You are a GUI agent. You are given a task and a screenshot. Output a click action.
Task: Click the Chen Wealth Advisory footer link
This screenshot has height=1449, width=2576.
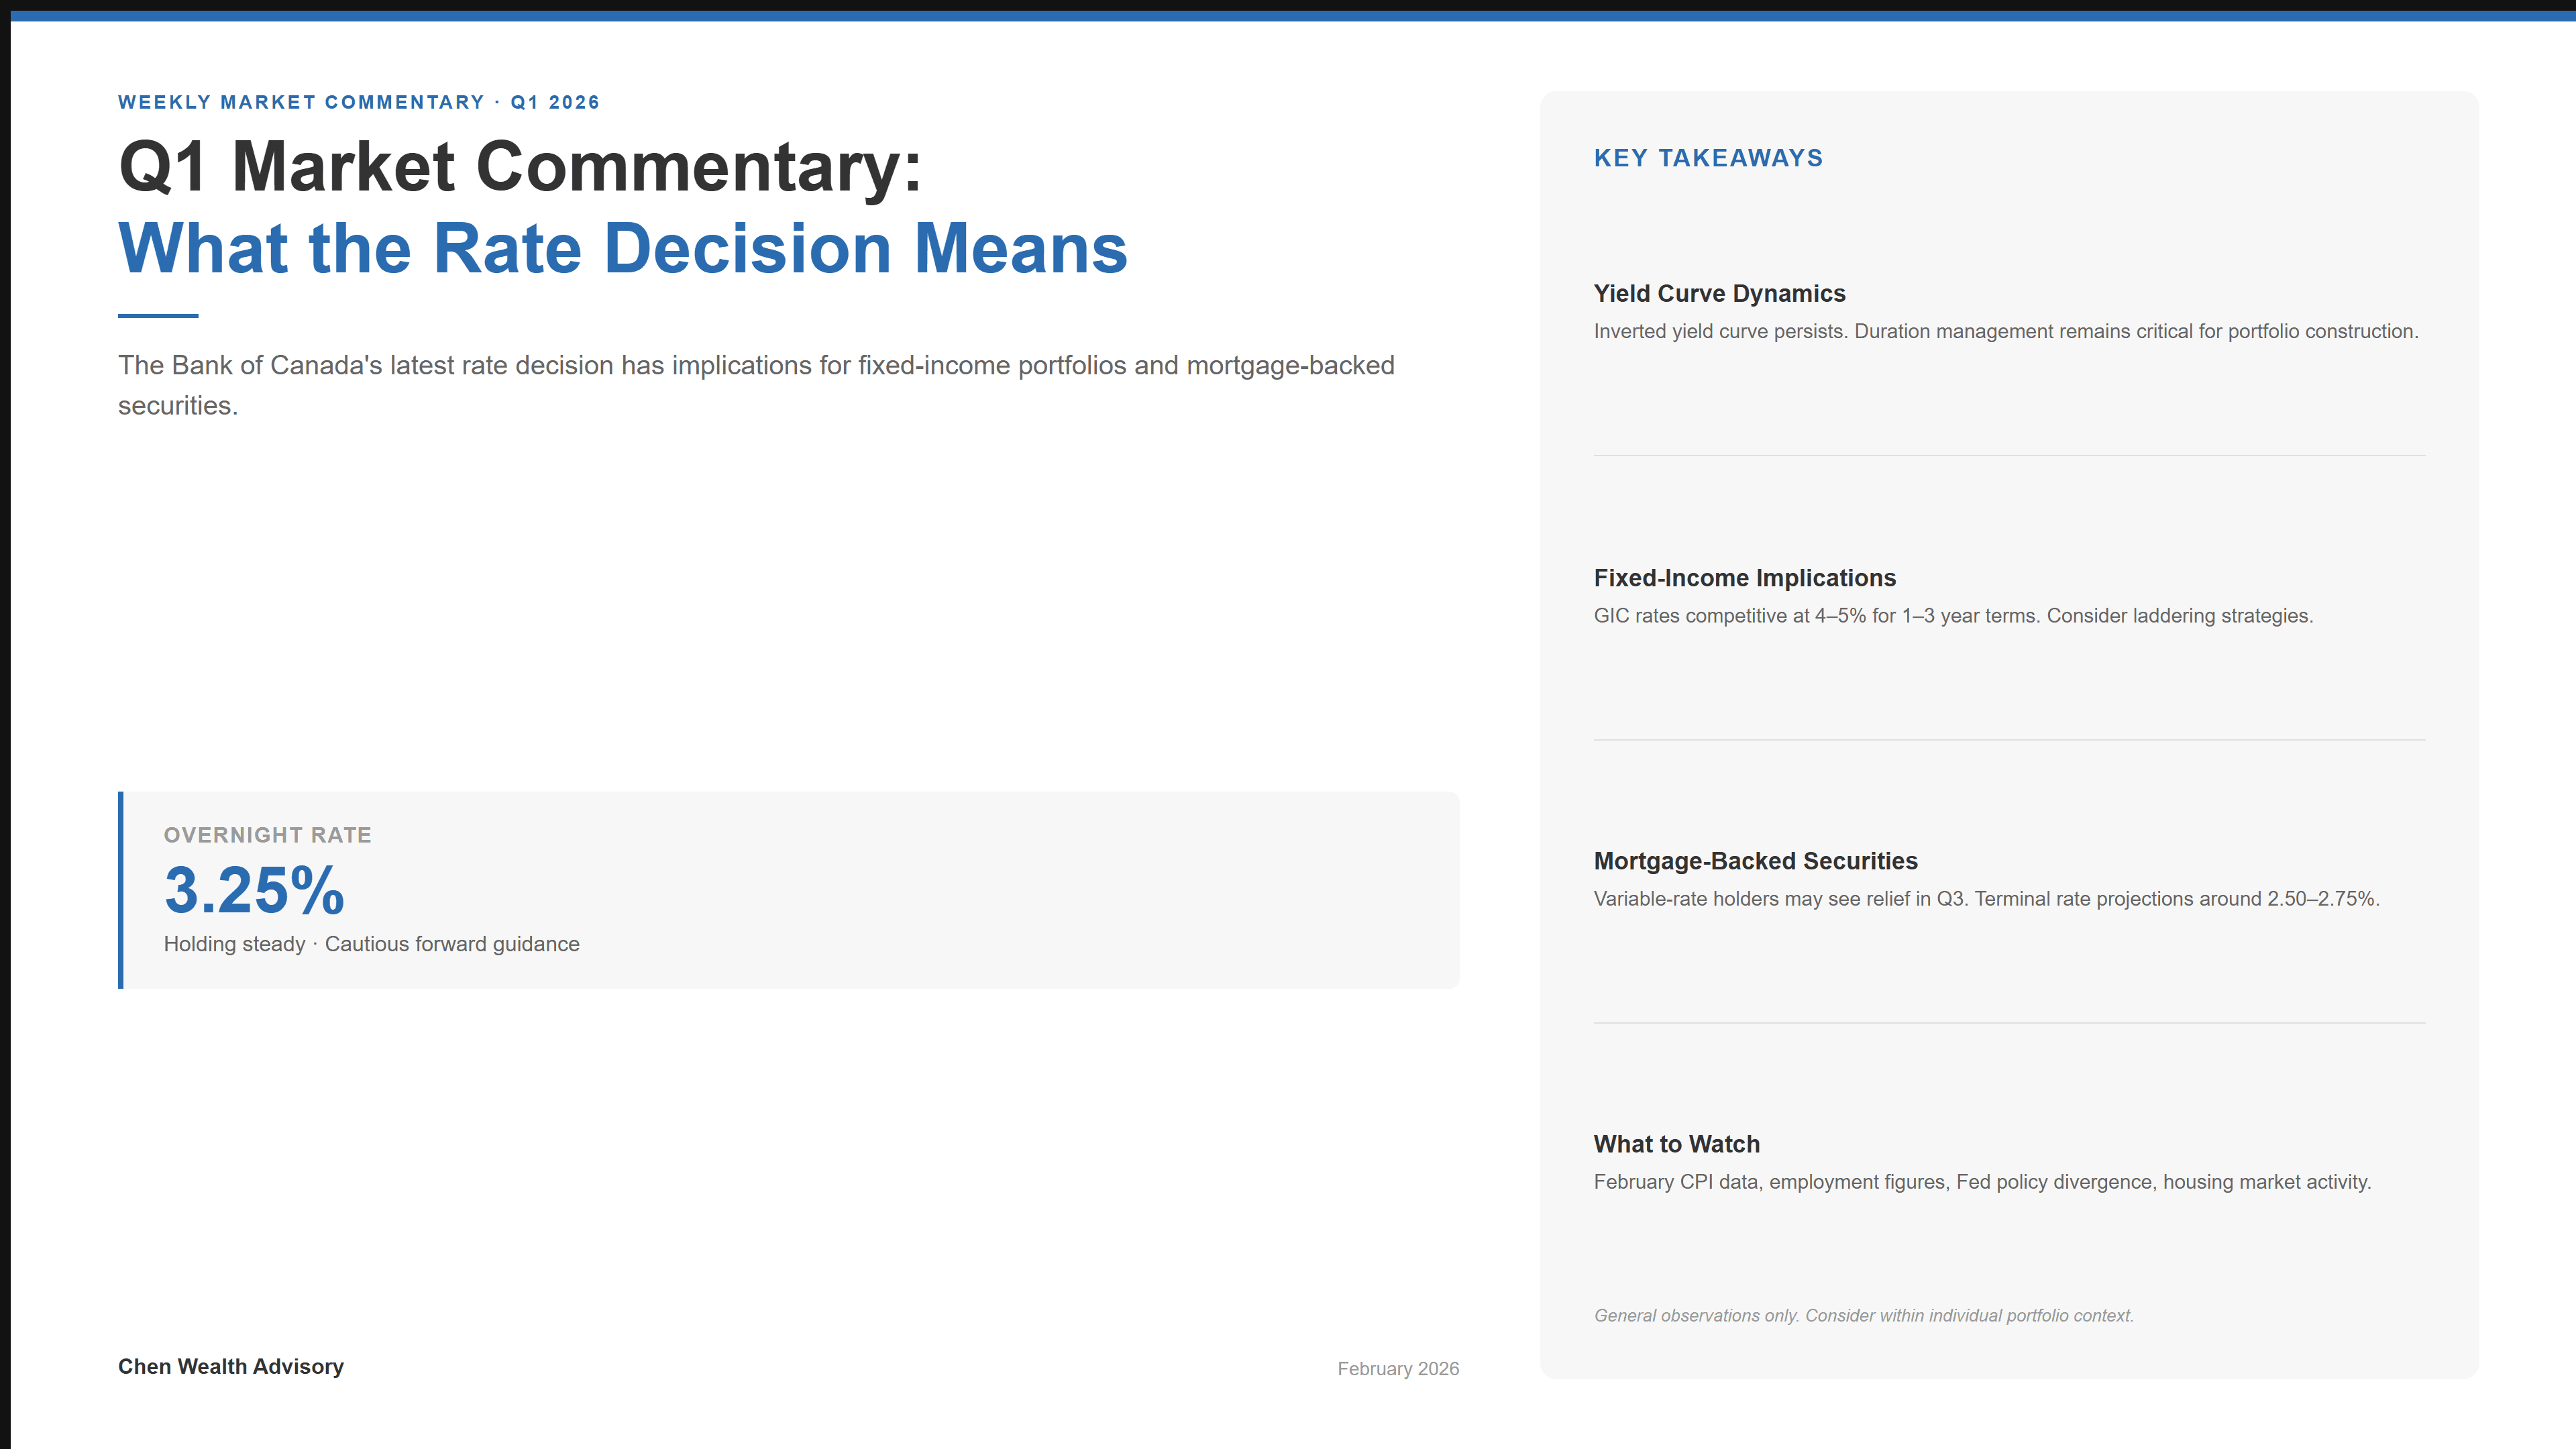231,1366
